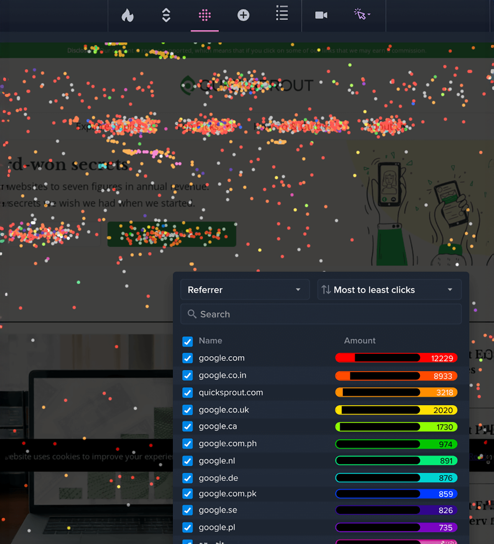Open the cursor click tool menu
The width and height of the screenshot is (494, 544).
[x=361, y=14]
